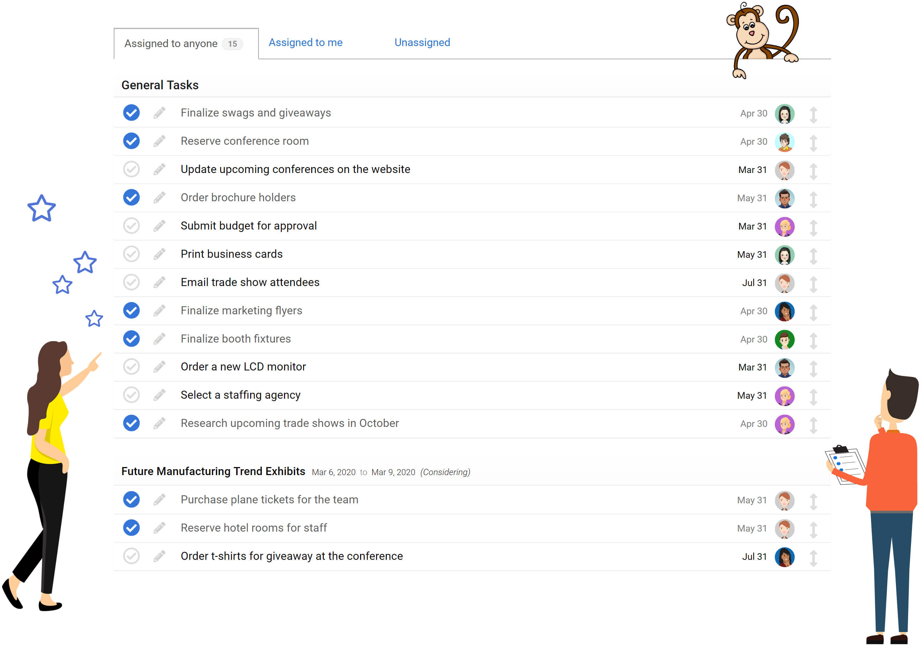
Task: Check off 'Select a staffing agency'
Action: pos(131,395)
